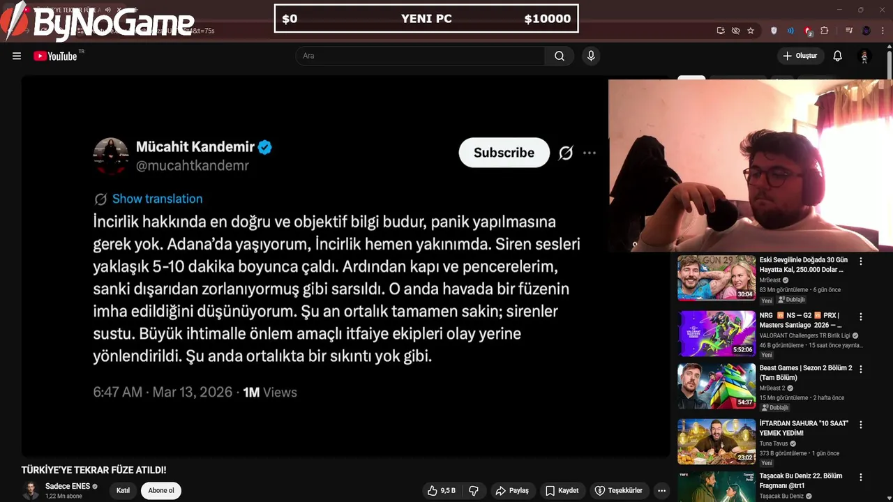Click VALORANT Challengers TR Birlik Ligi channel
The width and height of the screenshot is (893, 502).
[x=805, y=335]
